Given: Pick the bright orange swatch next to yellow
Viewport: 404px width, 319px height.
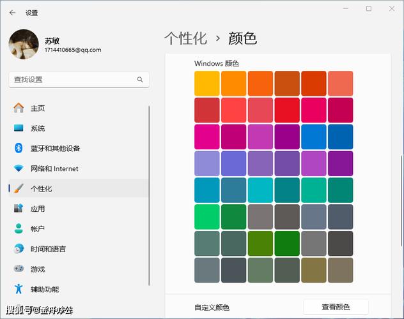Looking at the screenshot, I should [234, 84].
